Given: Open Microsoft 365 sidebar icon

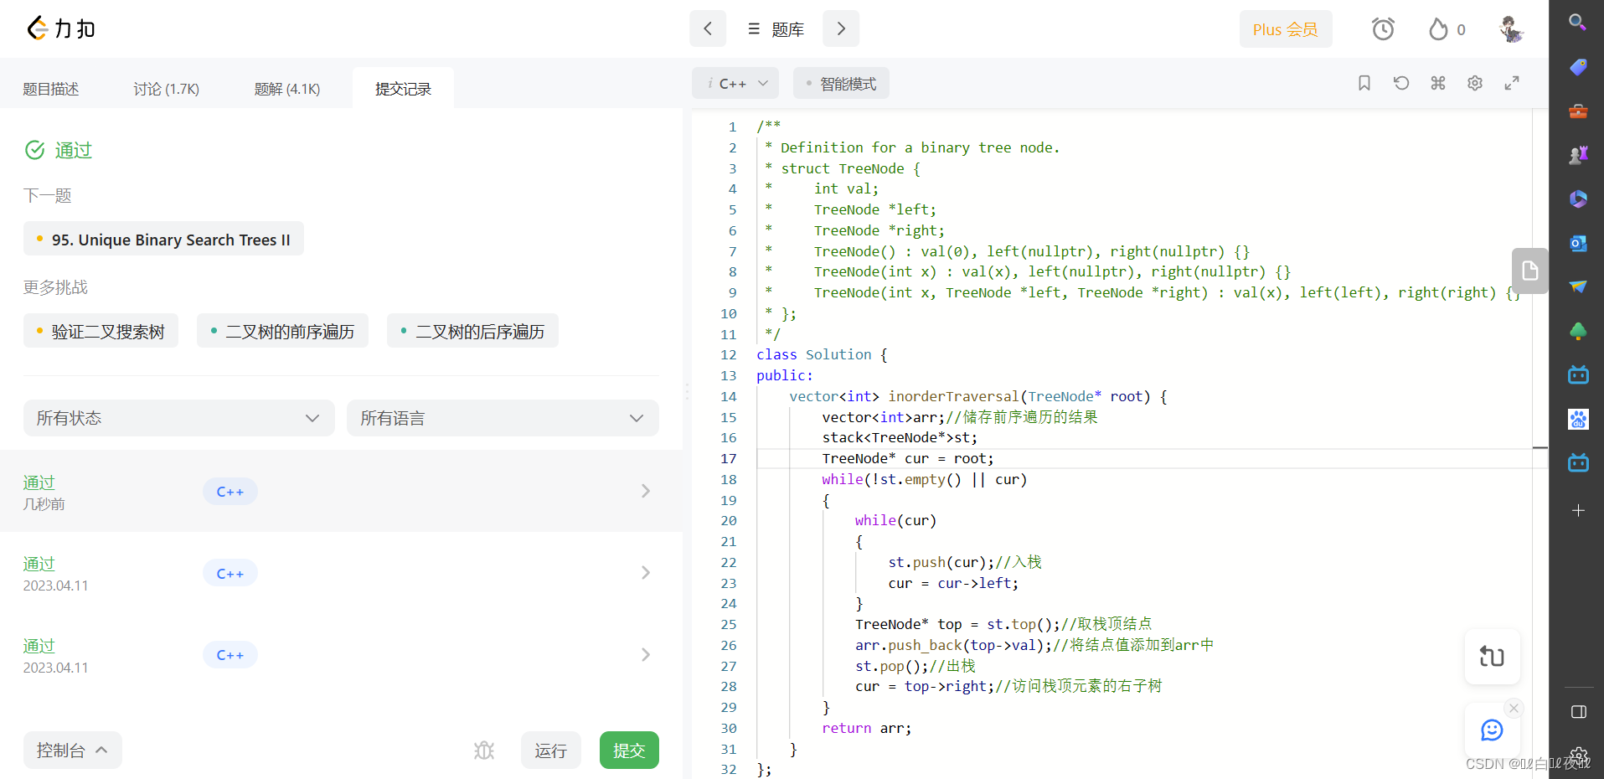Looking at the screenshot, I should tap(1578, 199).
